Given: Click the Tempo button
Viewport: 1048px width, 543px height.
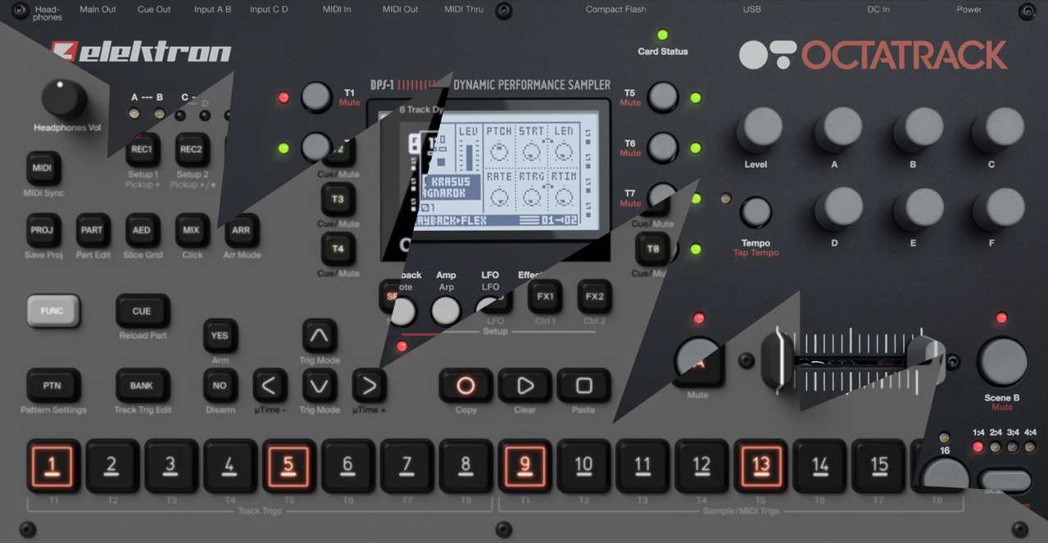Looking at the screenshot, I should pyautogui.click(x=755, y=212).
